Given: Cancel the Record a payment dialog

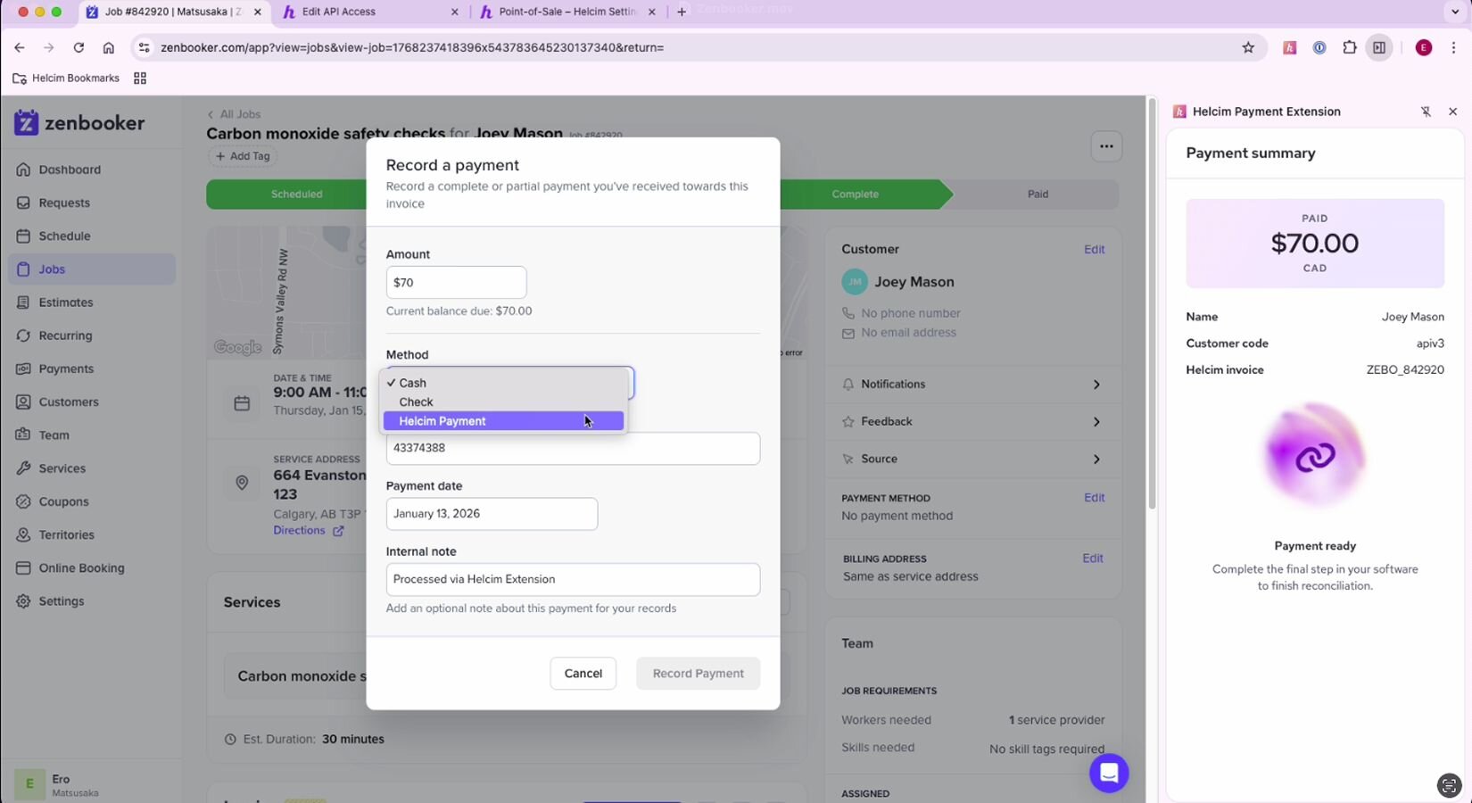Looking at the screenshot, I should (x=583, y=674).
